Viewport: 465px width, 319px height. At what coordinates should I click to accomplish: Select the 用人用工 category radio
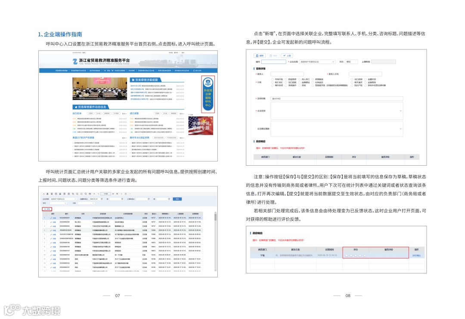299,79
